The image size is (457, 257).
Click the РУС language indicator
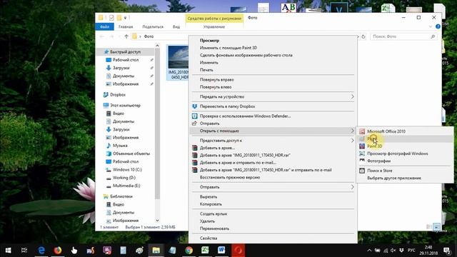411,251
